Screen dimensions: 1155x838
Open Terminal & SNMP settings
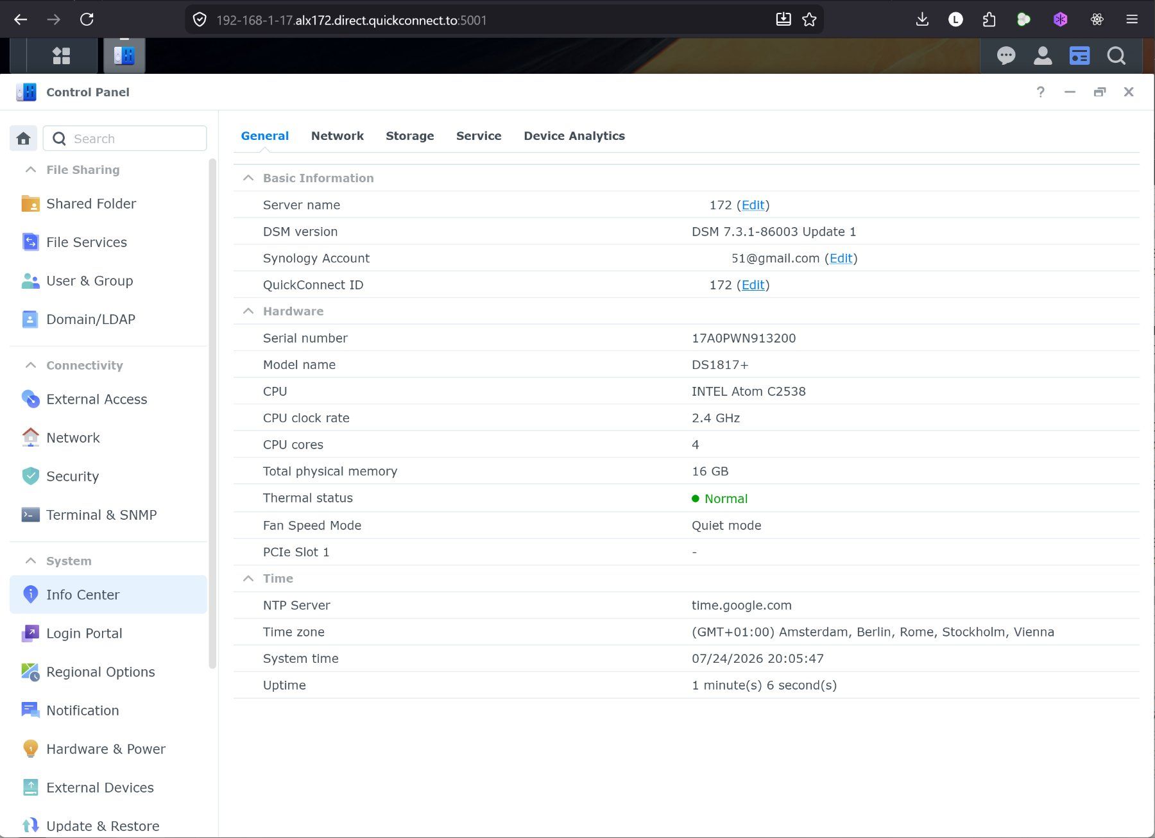108,515
